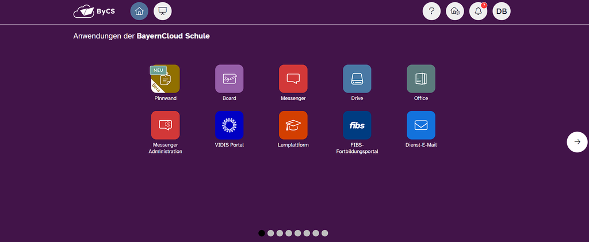Open the FIBS-Fortbildungsportal tile
This screenshot has width=589, height=242.
coord(357,125)
